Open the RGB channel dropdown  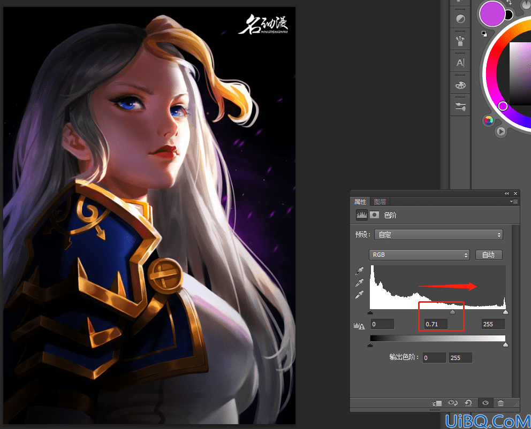pyautogui.click(x=419, y=255)
